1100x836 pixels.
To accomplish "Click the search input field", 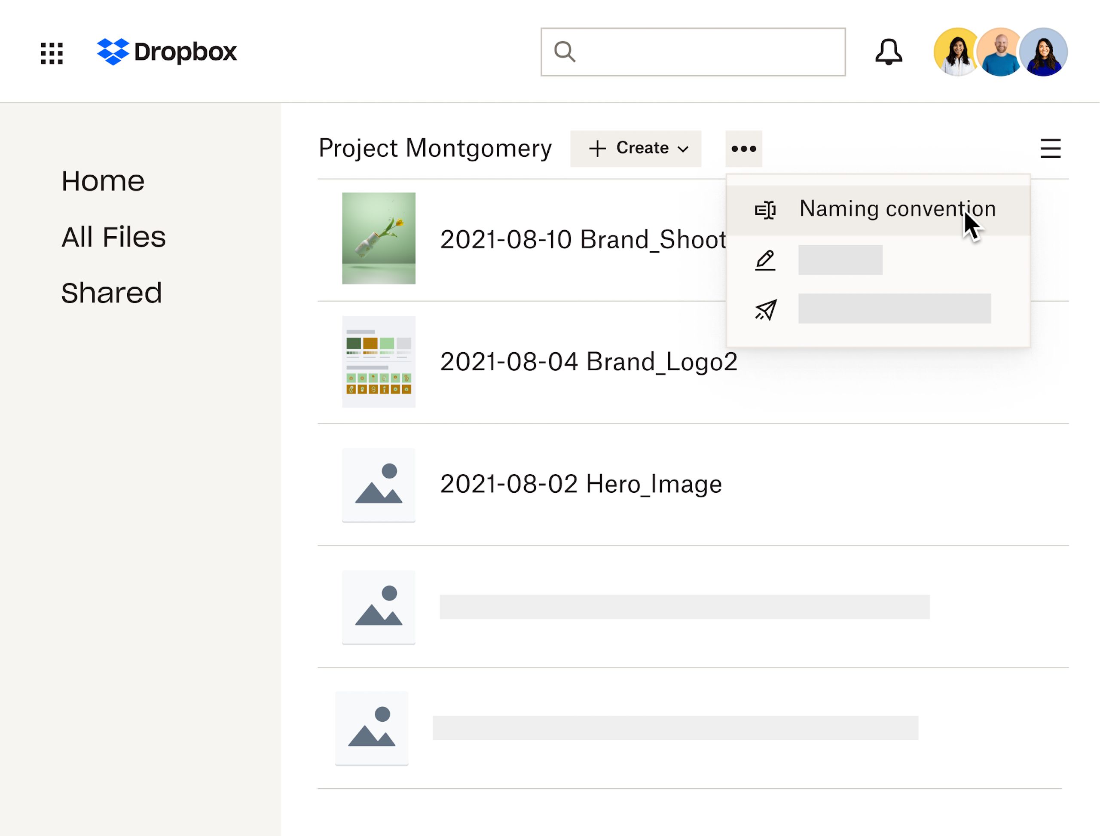I will click(693, 52).
